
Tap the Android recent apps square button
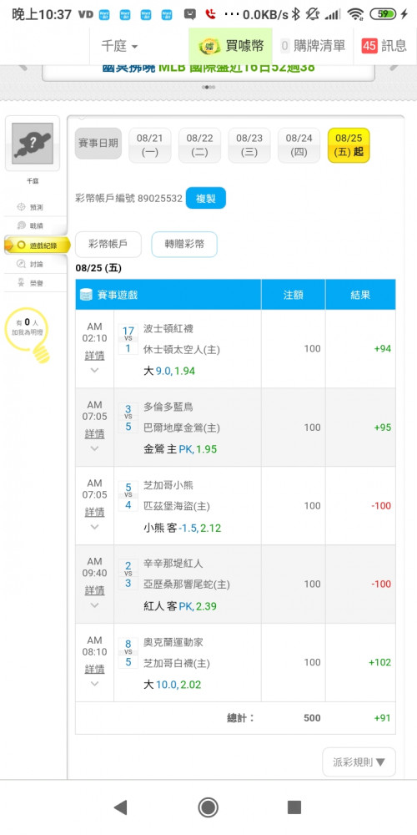[294, 807]
